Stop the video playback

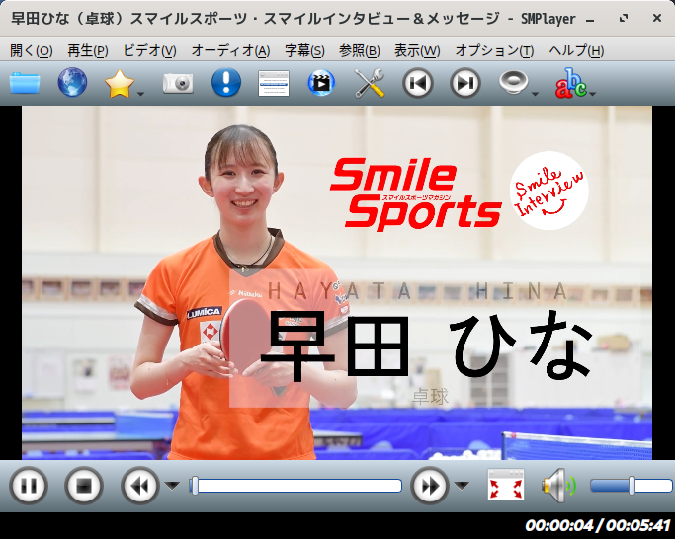click(84, 486)
